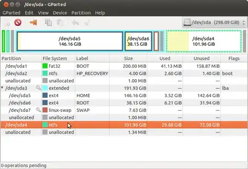Click the key icon next to /dev/sda7
248x169 pixels.
pos(38,109)
